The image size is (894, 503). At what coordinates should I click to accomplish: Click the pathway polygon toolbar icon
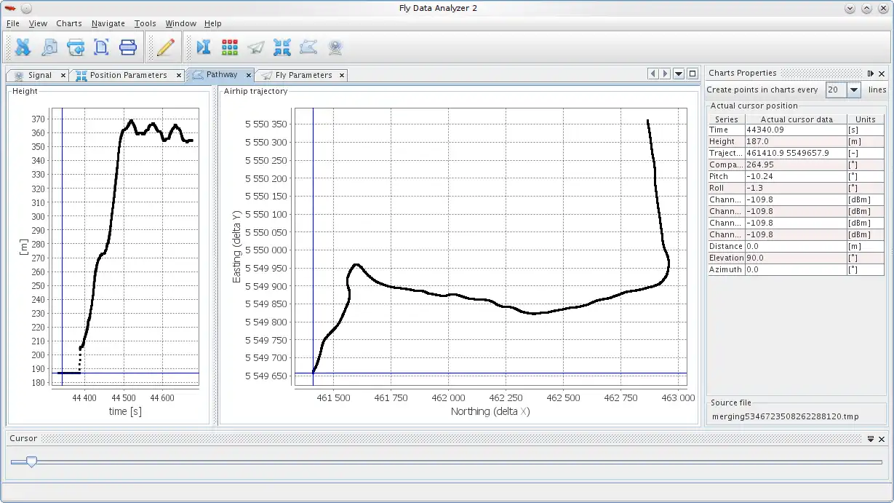coord(308,47)
